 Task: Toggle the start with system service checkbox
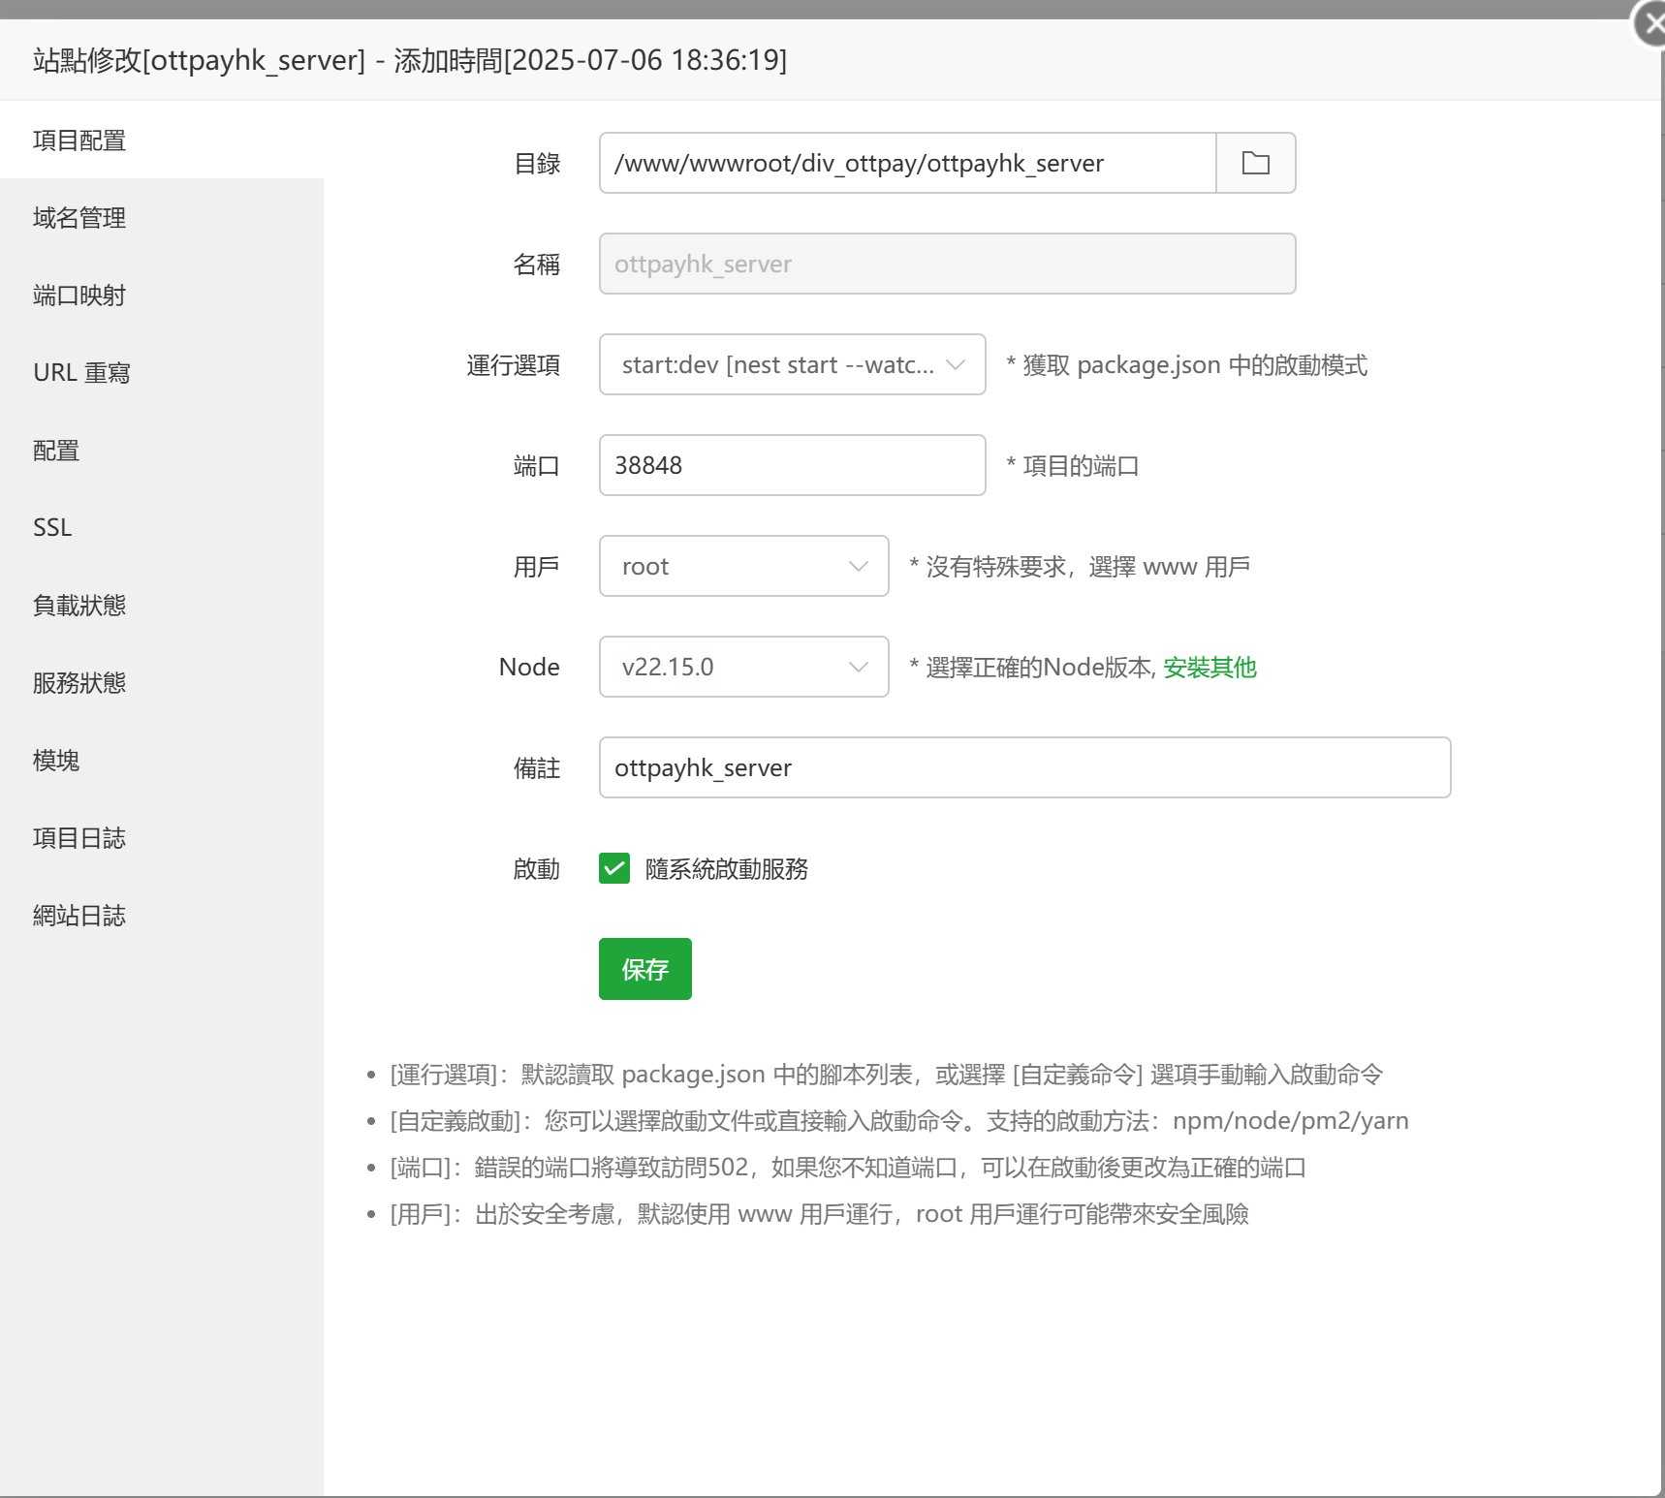pyautogui.click(x=614, y=868)
